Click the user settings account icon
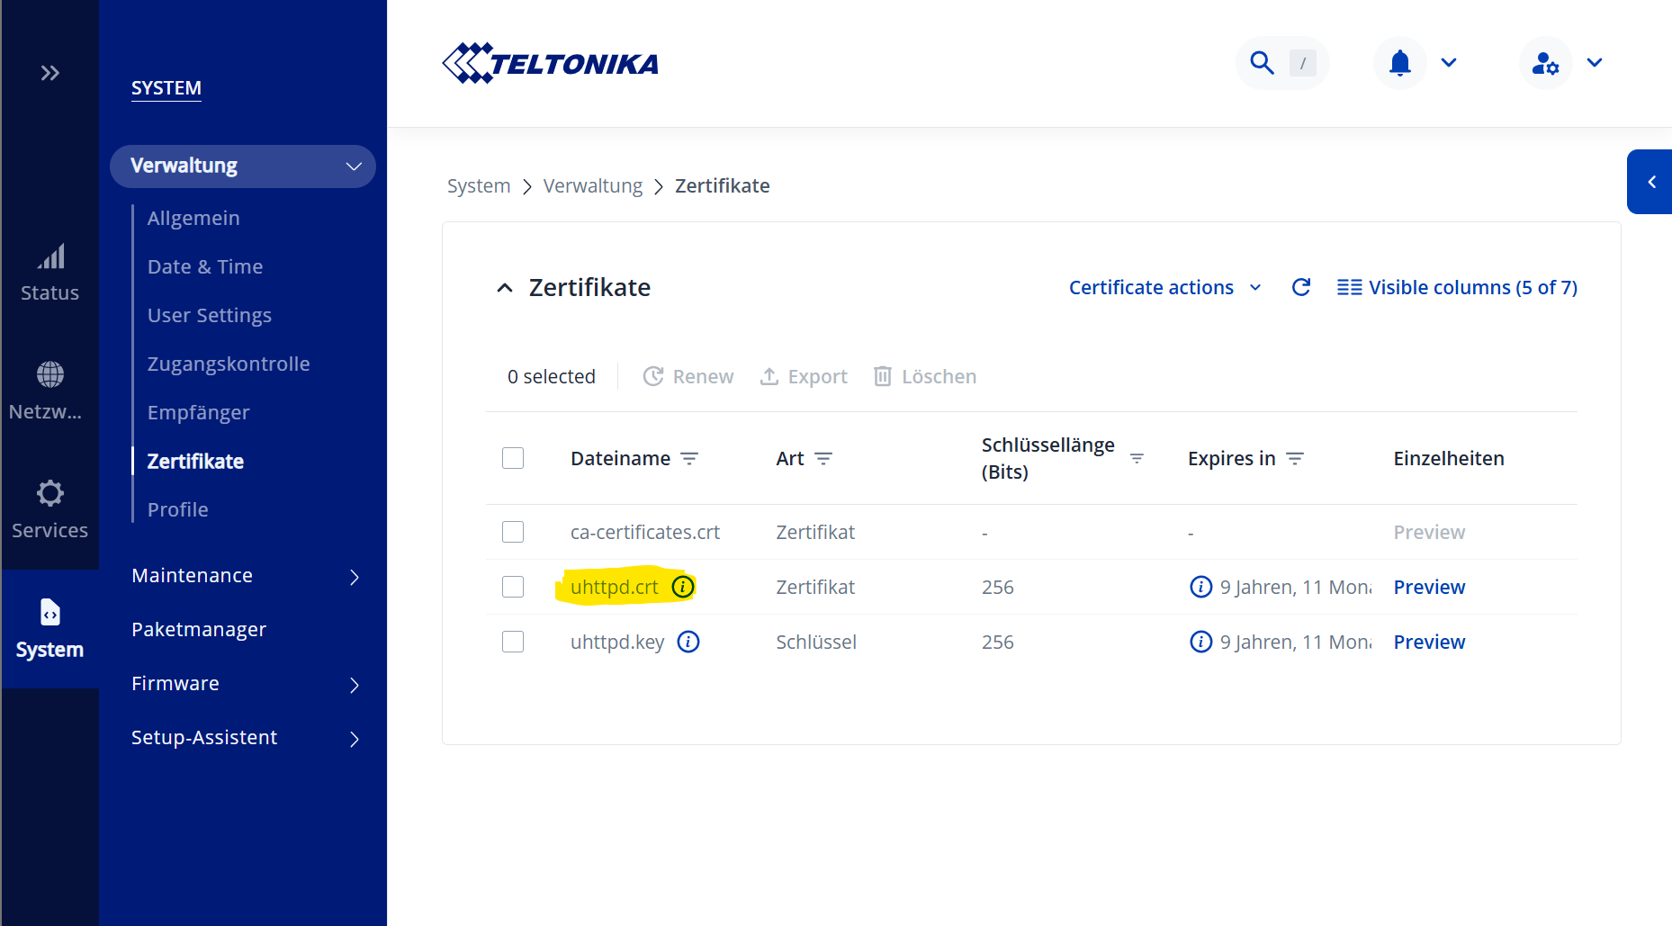Image resolution: width=1672 pixels, height=926 pixels. pyautogui.click(x=1545, y=63)
